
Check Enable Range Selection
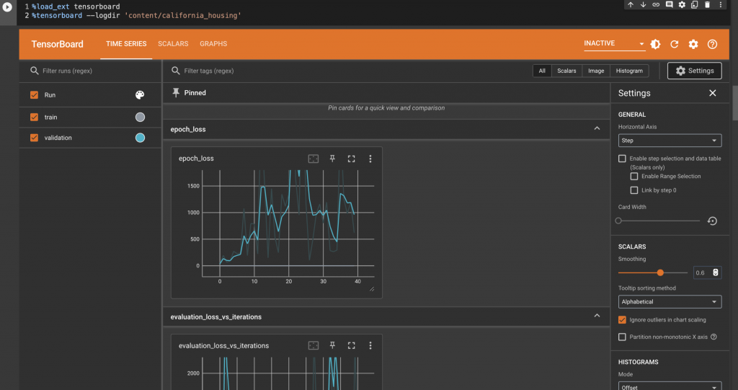[634, 176]
